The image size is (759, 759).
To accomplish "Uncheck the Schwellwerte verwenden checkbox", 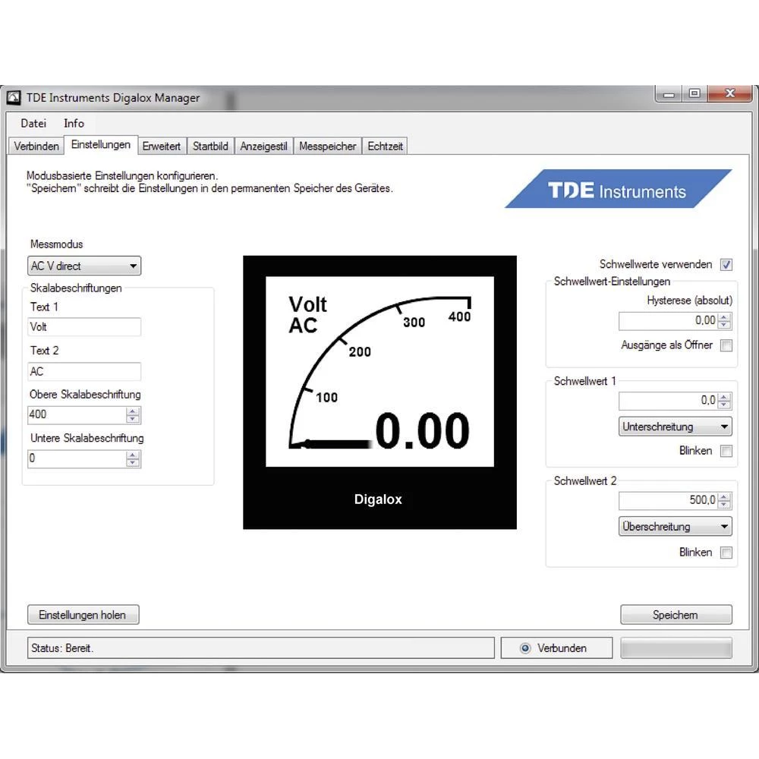I will [x=726, y=265].
